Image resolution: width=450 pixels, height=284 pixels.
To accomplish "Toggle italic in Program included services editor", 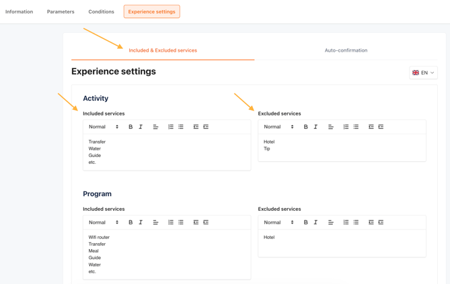I will tap(141, 222).
